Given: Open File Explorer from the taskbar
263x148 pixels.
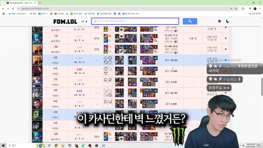Looking at the screenshot, I should (x=63, y=146).
